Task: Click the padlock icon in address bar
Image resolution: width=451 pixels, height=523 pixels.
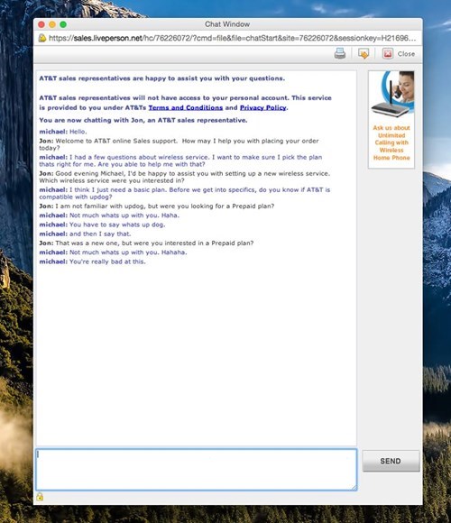Action: coord(42,38)
